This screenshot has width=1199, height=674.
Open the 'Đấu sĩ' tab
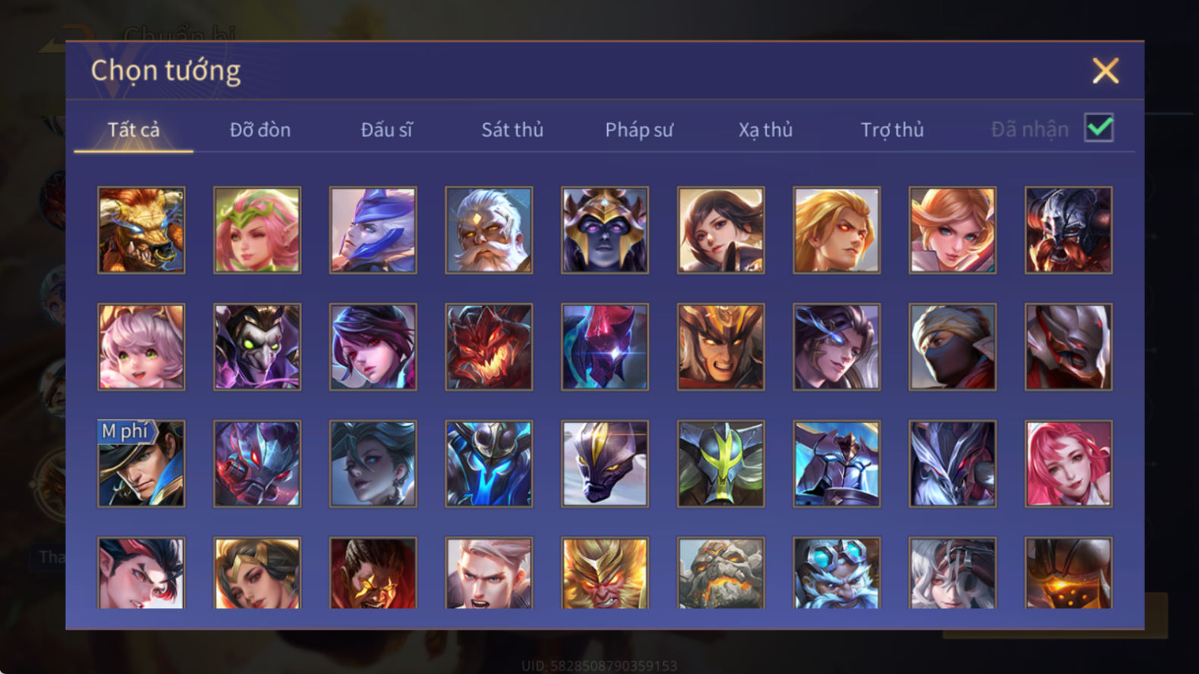click(386, 130)
